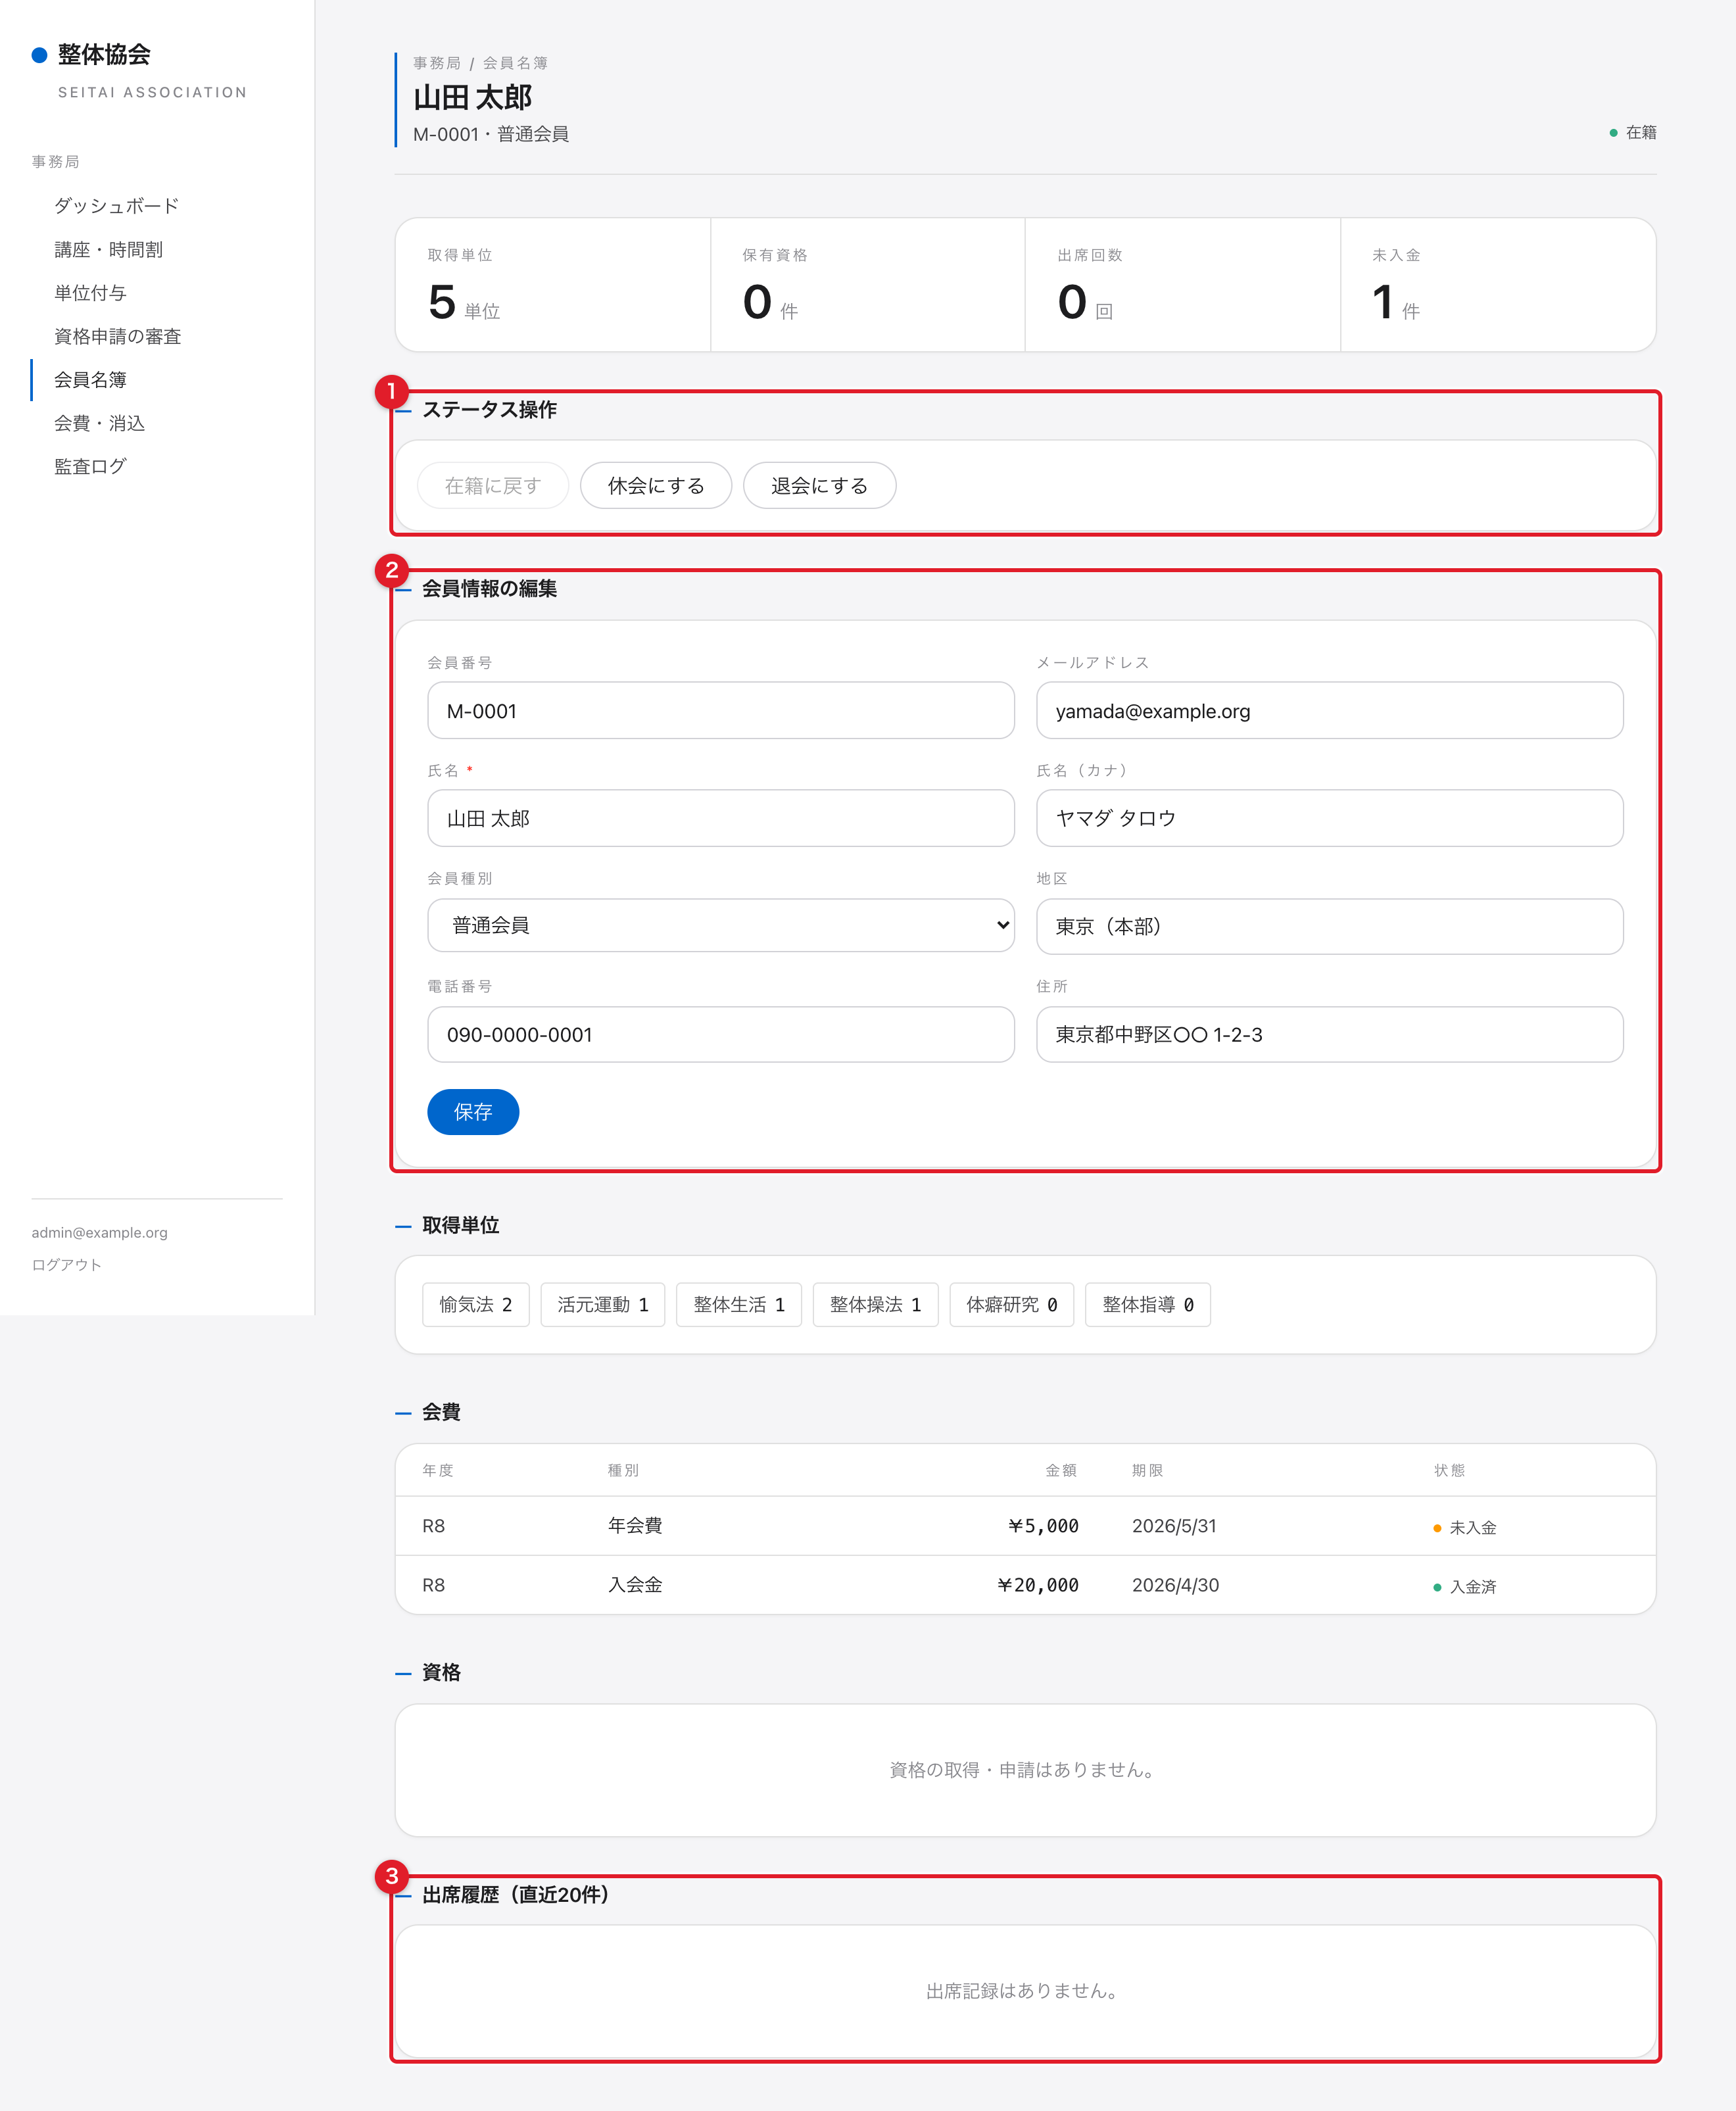Click the 愉気法 2 unit chip

[476, 1305]
